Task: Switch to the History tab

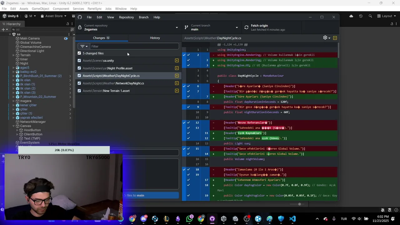Action: (155, 38)
